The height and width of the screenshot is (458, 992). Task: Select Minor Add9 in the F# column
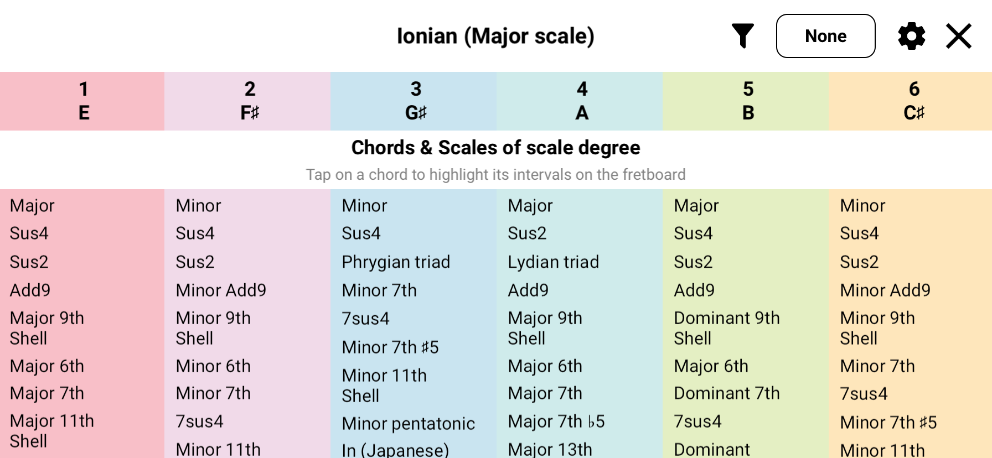coord(221,290)
